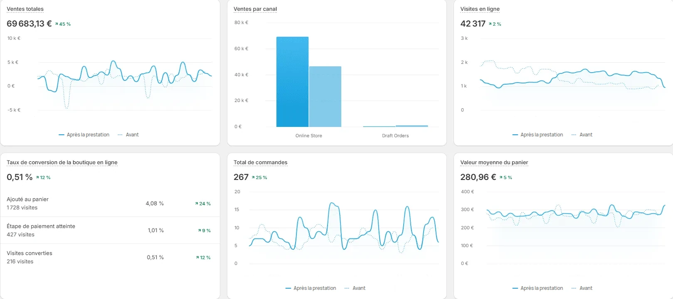This screenshot has width=673, height=299.
Task: Click the 2 % increase indicator
Action: pos(495,24)
